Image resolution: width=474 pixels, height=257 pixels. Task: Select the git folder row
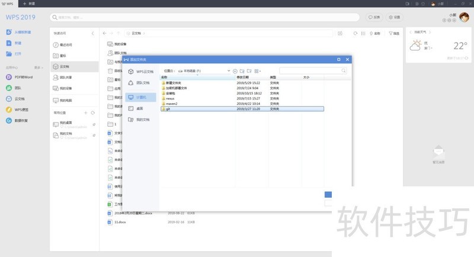pyautogui.click(x=242, y=109)
